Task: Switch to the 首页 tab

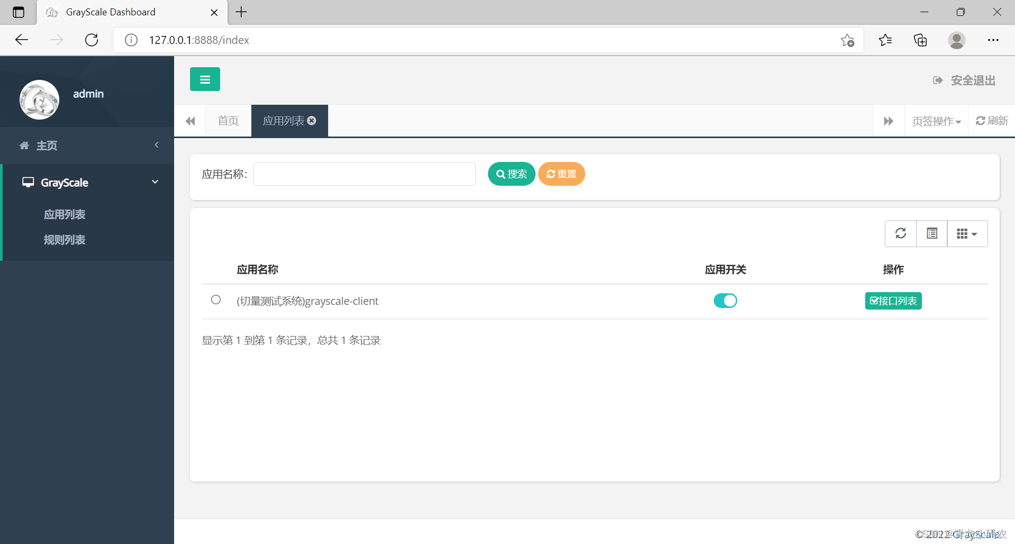Action: (228, 121)
